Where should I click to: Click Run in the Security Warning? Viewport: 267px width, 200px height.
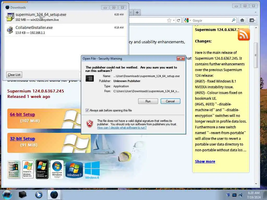coord(148,101)
